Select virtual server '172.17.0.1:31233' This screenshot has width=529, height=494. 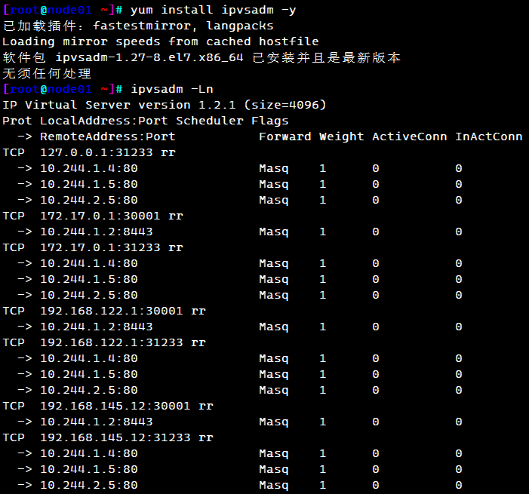[100, 247]
